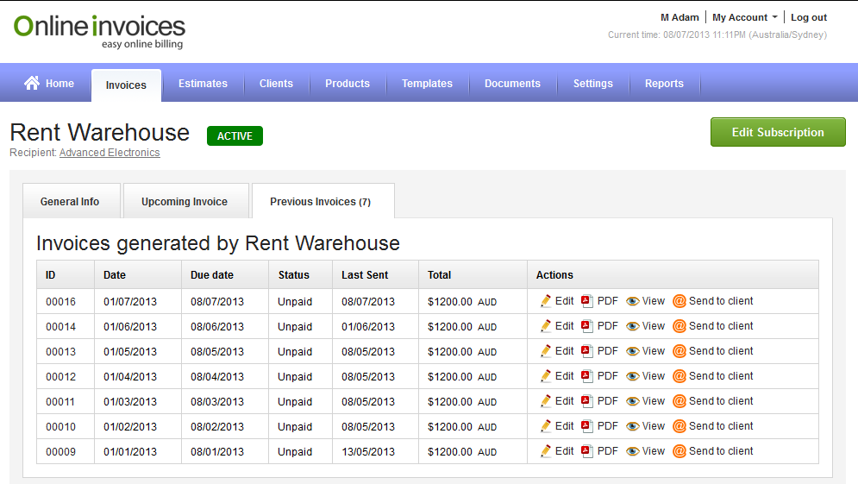Click the PDF icon for invoice 00014
Screen dimensions: 858x484
tap(587, 326)
